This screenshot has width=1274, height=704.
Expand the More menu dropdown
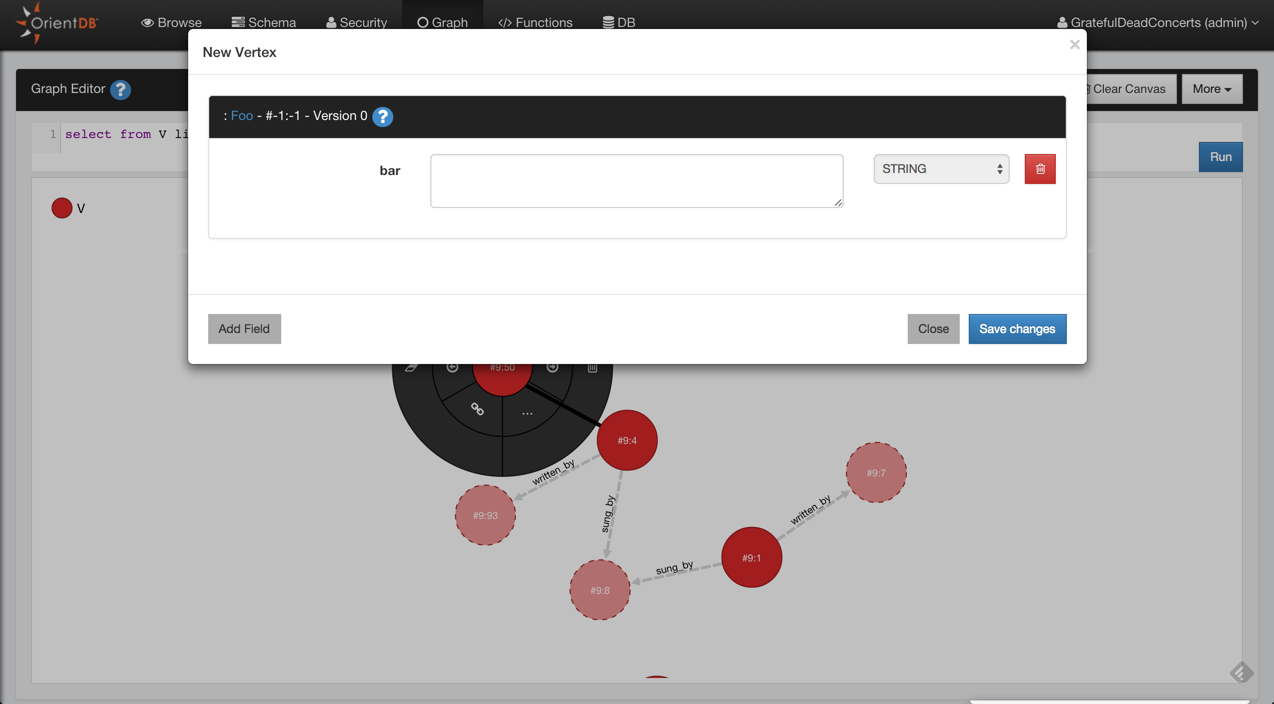tap(1212, 88)
